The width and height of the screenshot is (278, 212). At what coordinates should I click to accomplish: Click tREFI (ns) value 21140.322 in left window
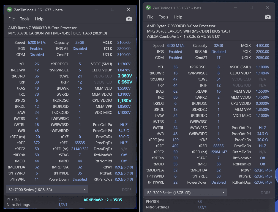pyautogui.click(x=80, y=149)
